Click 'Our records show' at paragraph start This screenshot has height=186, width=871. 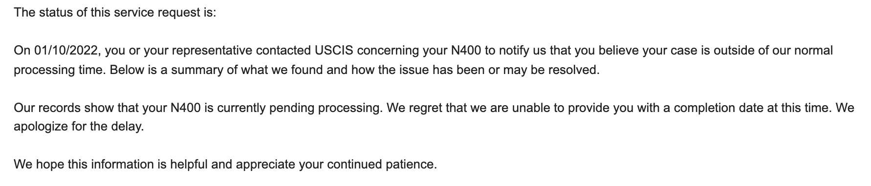[x=60, y=108]
